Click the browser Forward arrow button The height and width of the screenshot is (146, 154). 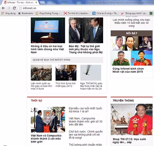[x=9, y=8]
